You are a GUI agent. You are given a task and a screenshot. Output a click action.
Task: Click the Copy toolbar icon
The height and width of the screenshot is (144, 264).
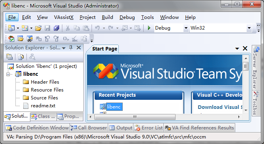[77, 28]
